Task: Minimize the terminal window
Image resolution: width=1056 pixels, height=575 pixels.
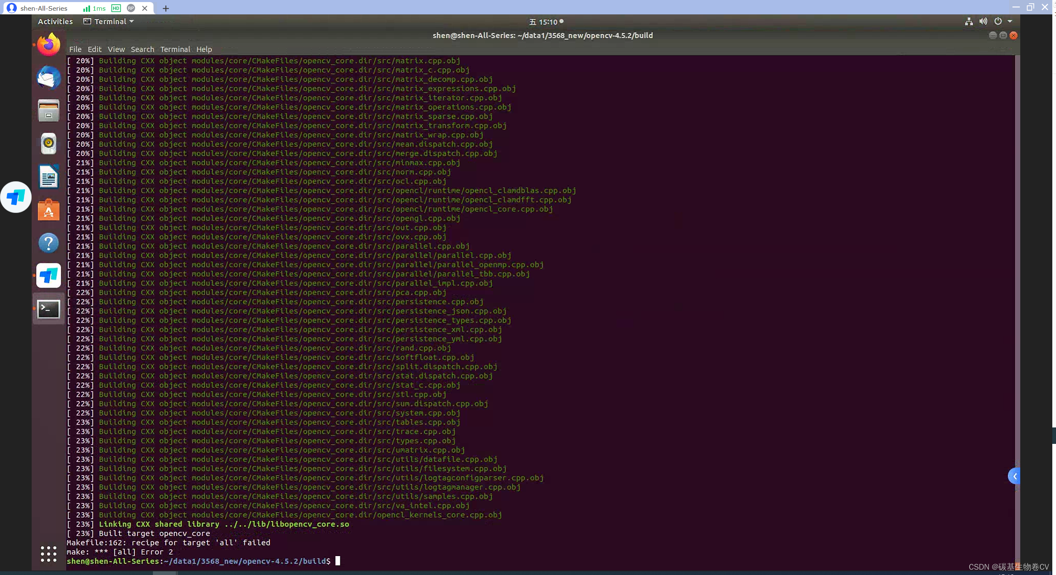Action: click(x=992, y=35)
